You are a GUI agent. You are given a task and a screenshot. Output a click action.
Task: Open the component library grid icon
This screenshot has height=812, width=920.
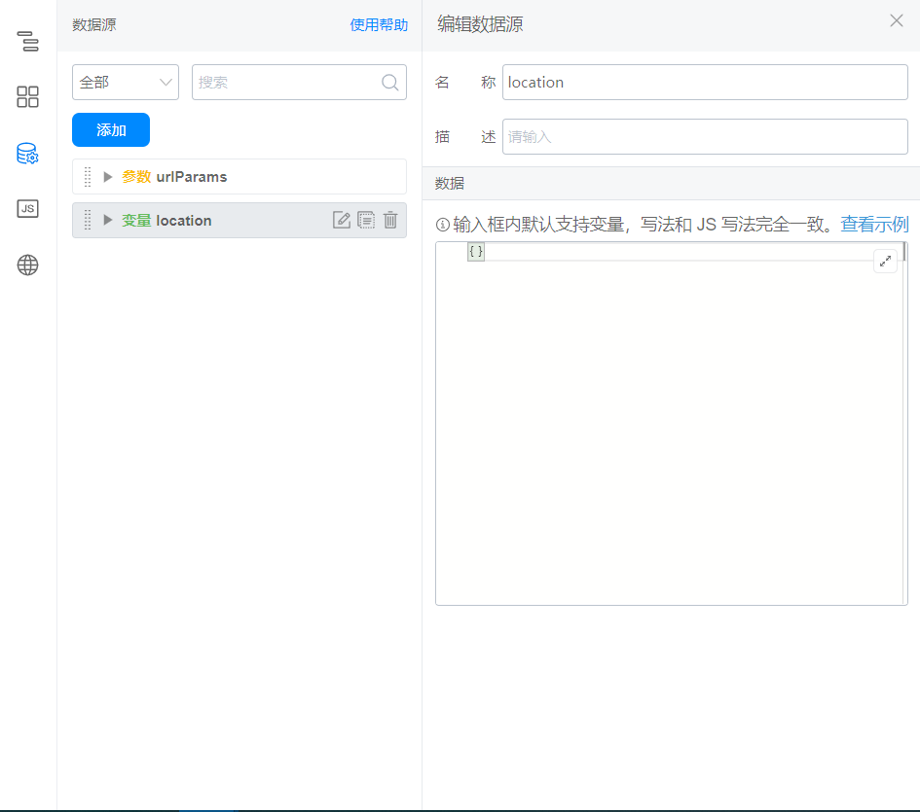coord(27,96)
